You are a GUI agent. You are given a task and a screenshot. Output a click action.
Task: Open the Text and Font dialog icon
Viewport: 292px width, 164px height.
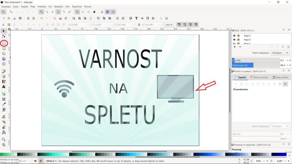point(136,18)
